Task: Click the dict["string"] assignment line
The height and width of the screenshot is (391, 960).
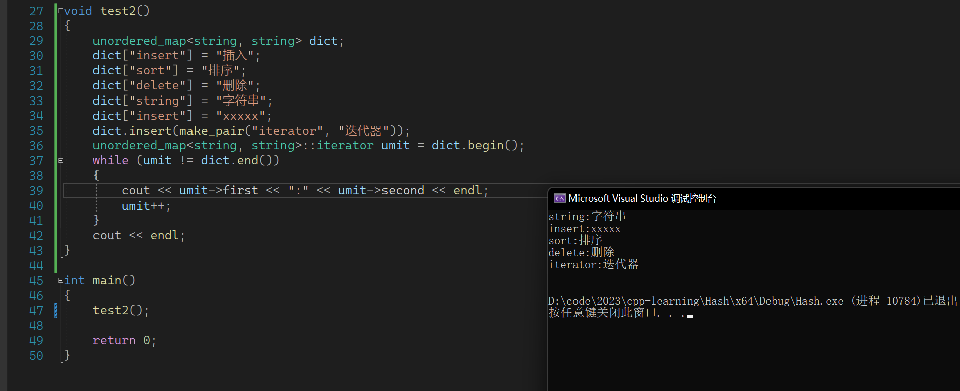Action: point(182,101)
